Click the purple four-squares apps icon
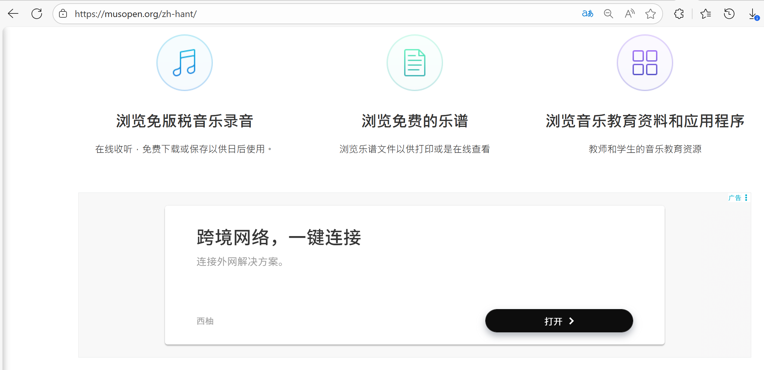 [645, 63]
